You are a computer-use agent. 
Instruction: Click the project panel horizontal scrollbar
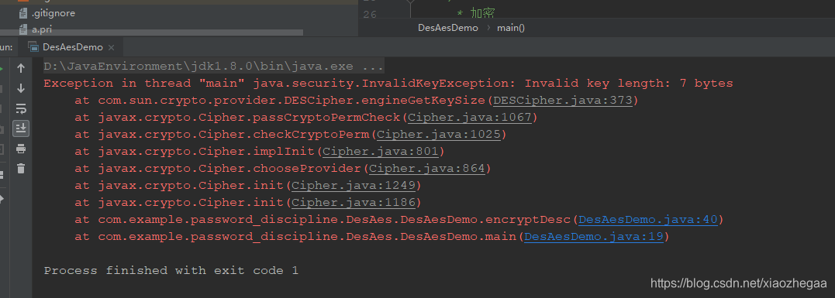(x=151, y=33)
